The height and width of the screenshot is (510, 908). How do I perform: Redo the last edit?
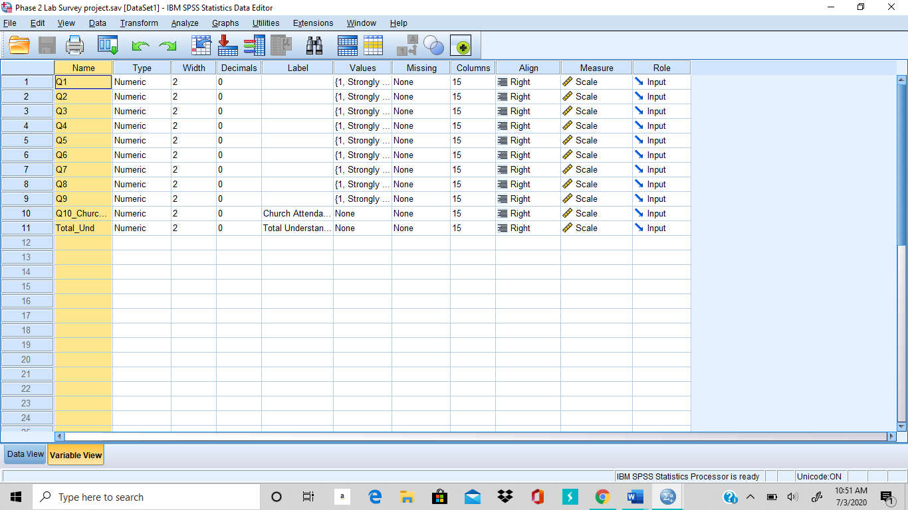pos(168,45)
